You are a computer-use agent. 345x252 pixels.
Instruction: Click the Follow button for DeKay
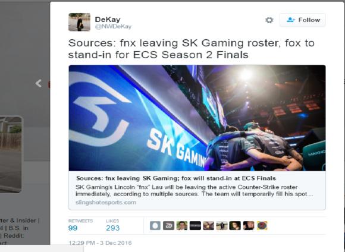pos(303,20)
